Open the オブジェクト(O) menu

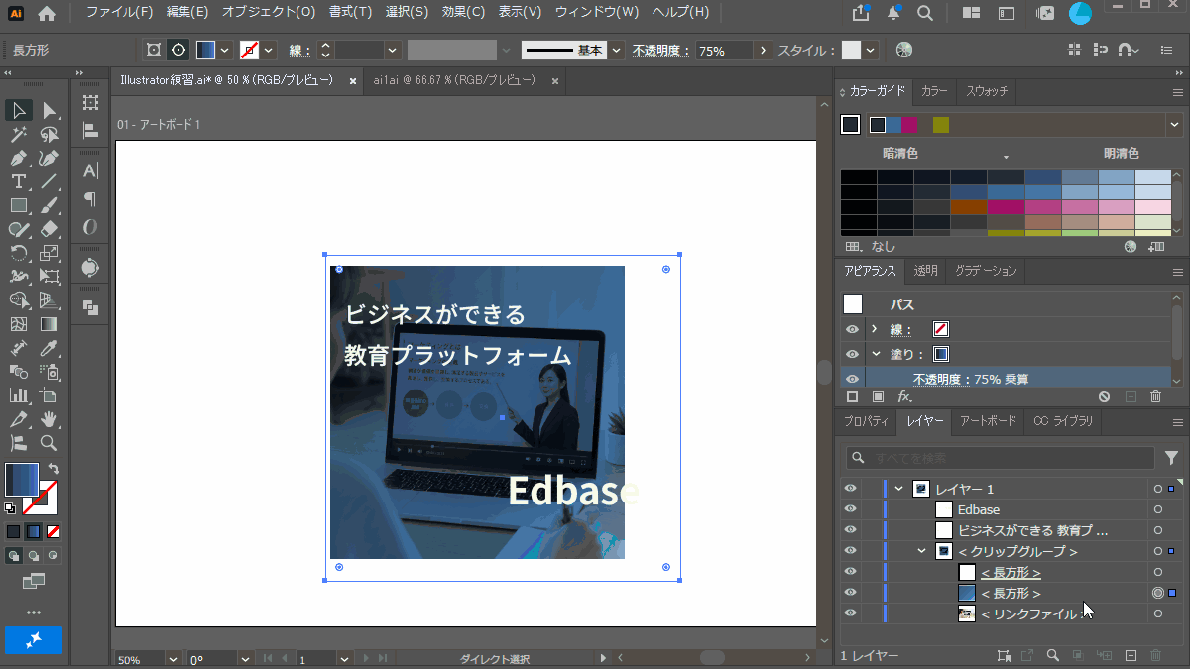(268, 13)
